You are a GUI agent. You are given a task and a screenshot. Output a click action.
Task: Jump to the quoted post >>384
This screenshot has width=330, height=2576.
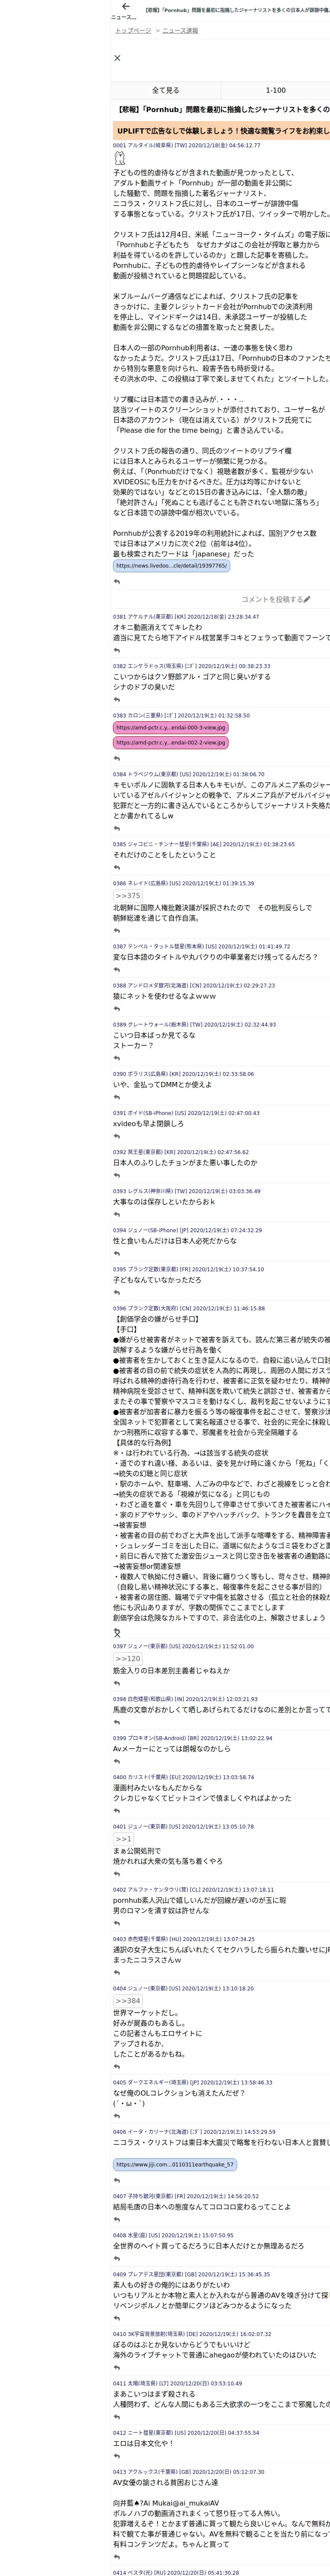[127, 2001]
